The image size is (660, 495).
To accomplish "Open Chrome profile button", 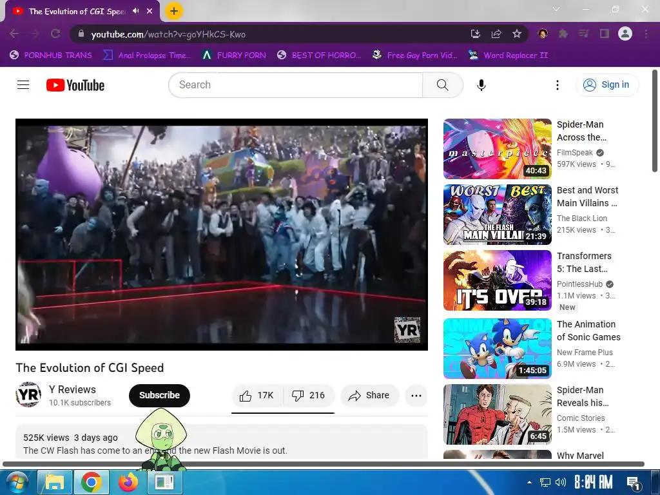I will click(625, 34).
